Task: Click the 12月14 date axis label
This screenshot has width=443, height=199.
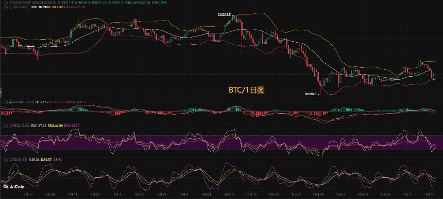Action: click(363, 194)
